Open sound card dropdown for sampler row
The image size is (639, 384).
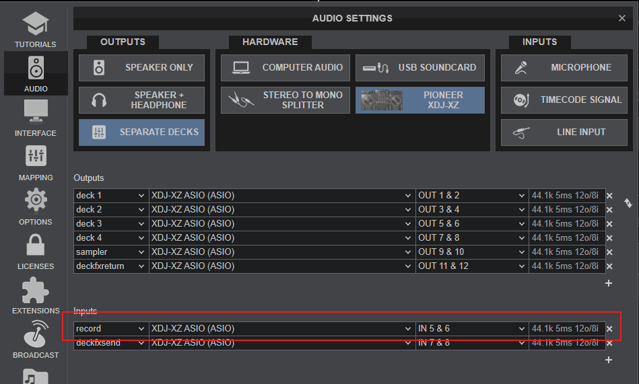point(282,252)
